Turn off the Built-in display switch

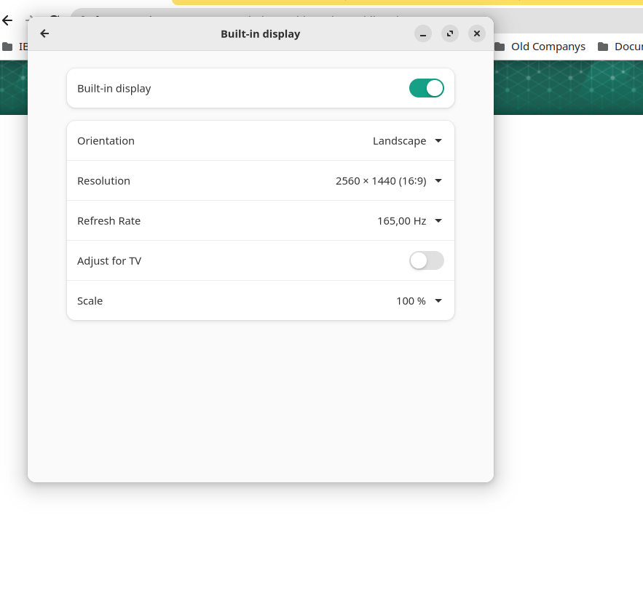pyautogui.click(x=427, y=88)
